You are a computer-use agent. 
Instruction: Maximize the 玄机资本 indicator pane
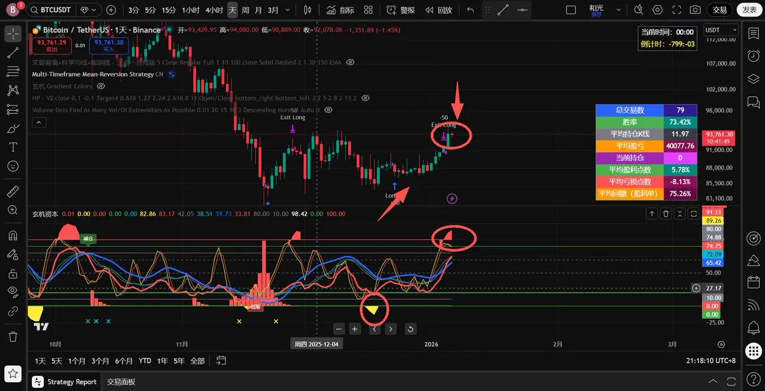pyautogui.click(x=694, y=213)
